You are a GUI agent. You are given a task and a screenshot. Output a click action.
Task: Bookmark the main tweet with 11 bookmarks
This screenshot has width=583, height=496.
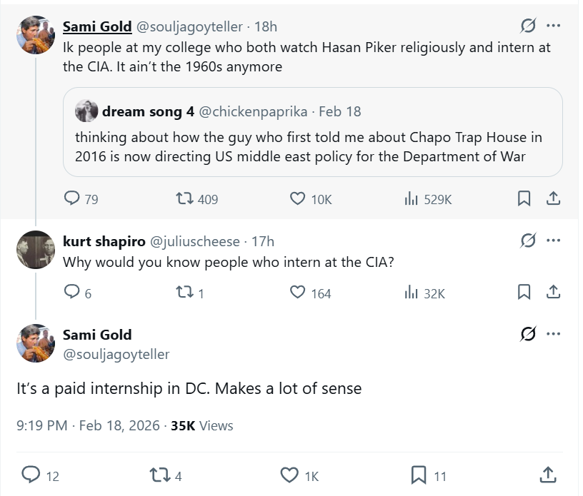coord(419,475)
